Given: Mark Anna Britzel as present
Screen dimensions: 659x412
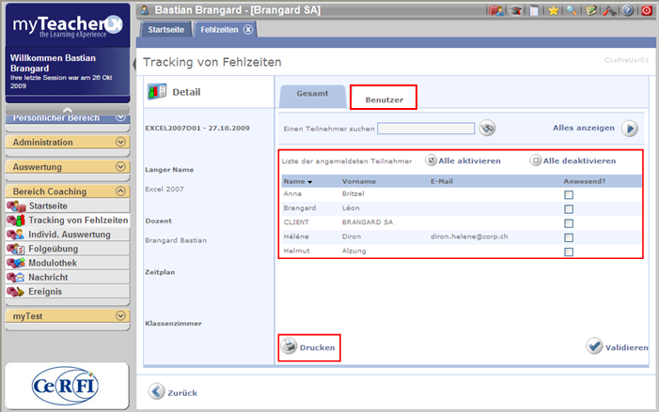Looking at the screenshot, I should pos(569,194).
